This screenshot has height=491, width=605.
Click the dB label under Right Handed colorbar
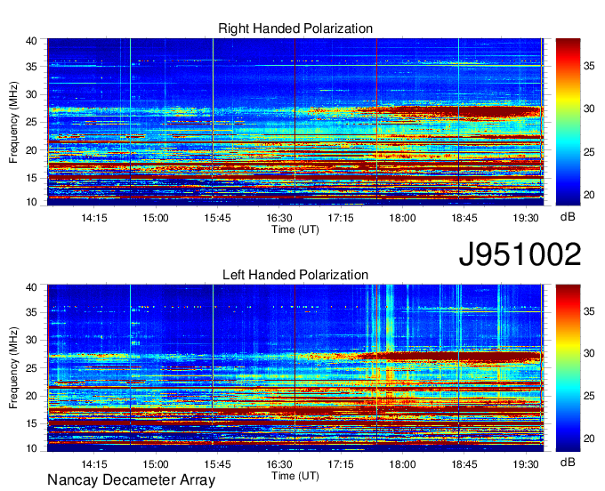568,217
